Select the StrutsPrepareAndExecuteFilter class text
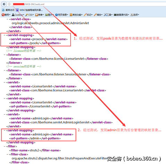Viewport: 166px width, 165px height. [x=59, y=158]
